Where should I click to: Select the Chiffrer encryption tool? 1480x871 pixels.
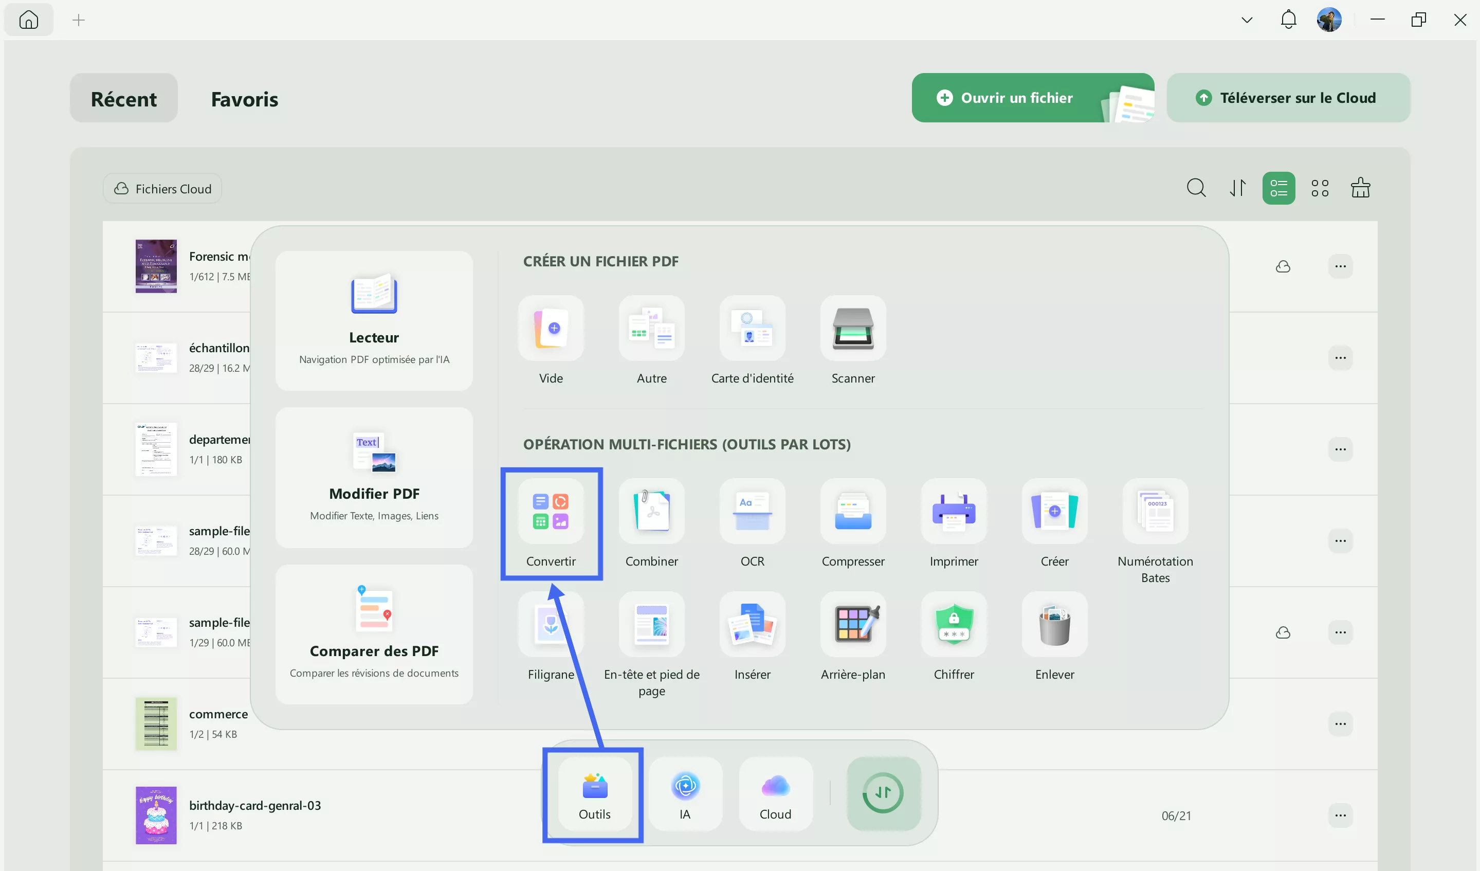pyautogui.click(x=953, y=625)
